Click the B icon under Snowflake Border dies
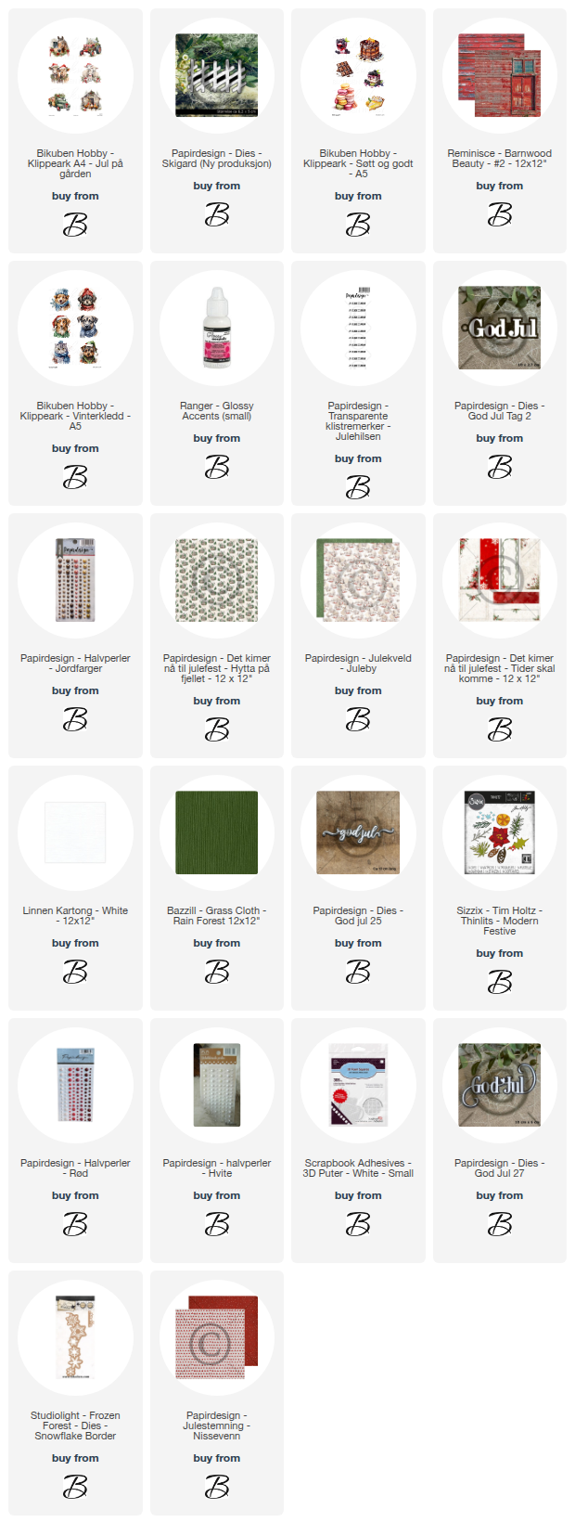Screen dimensions: 575x1535 coord(75,1487)
